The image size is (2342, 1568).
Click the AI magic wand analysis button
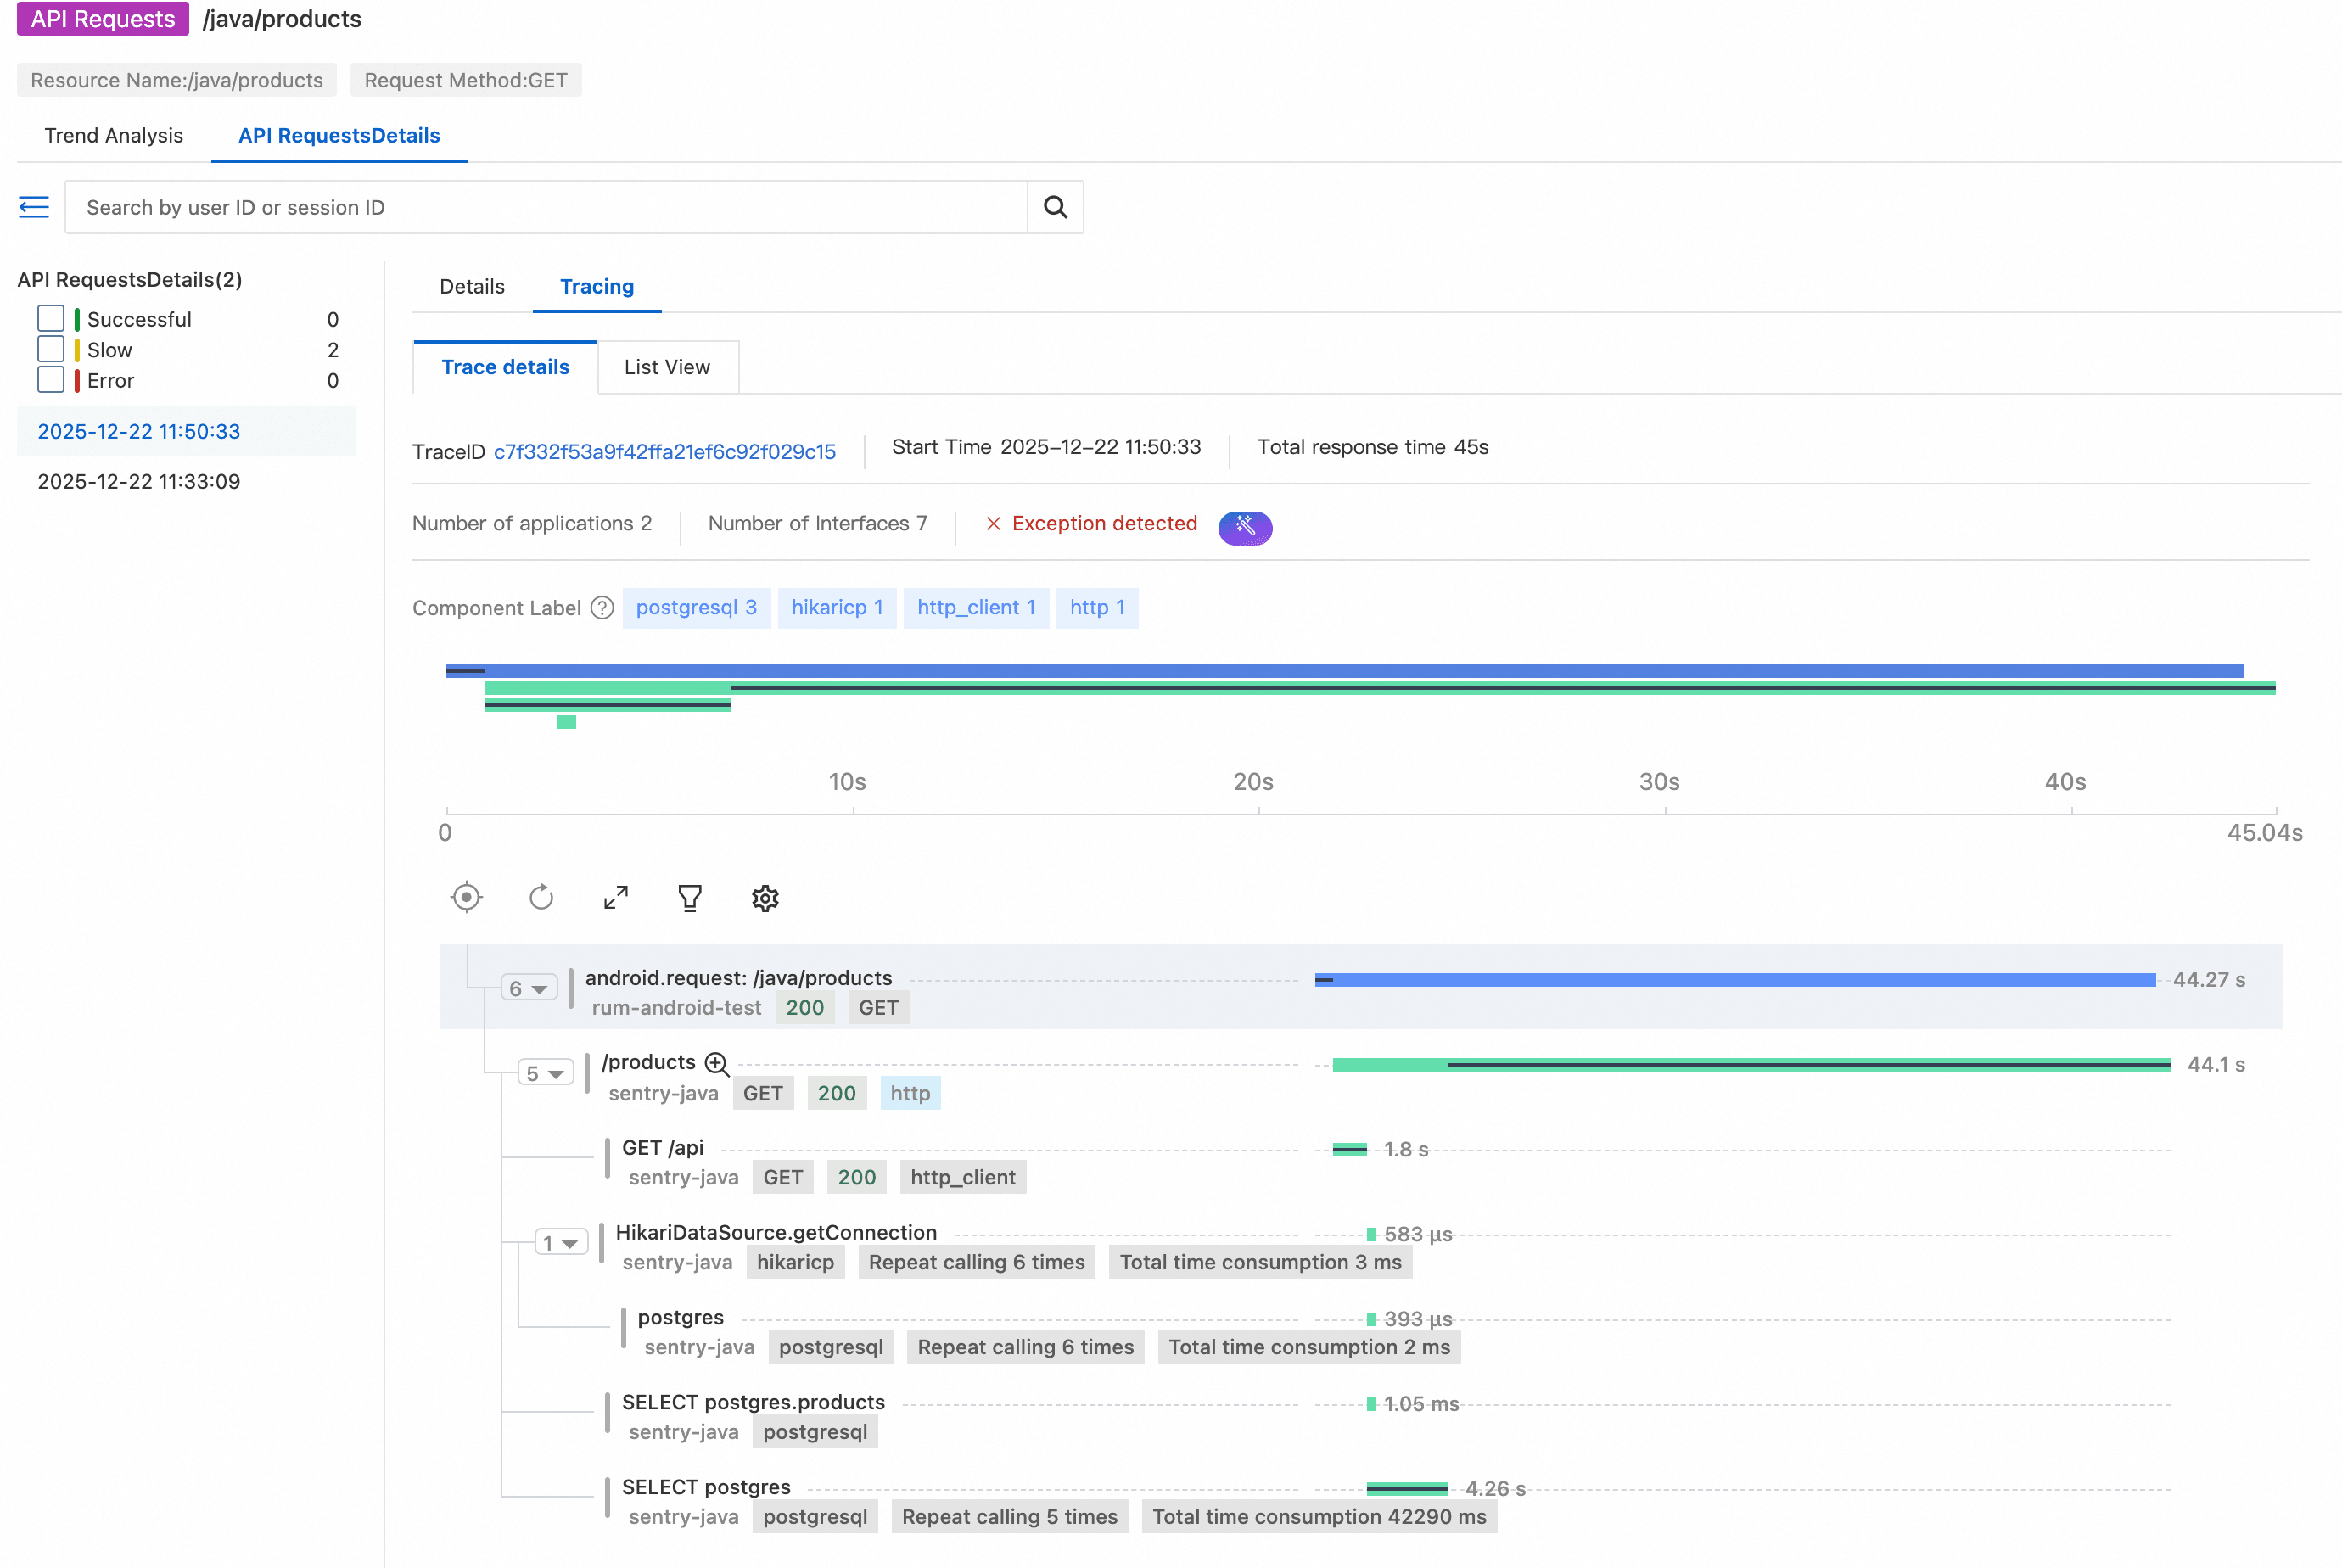click(x=1245, y=526)
